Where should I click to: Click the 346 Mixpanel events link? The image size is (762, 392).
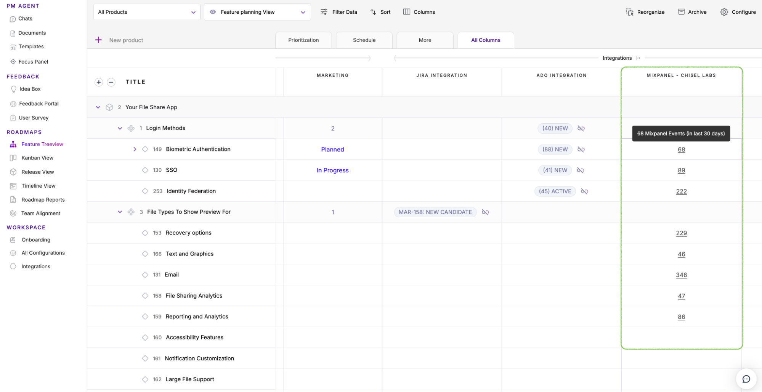point(681,275)
